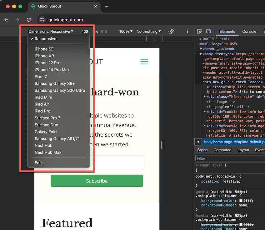Switch to the Console tab

pyautogui.click(x=249, y=32)
